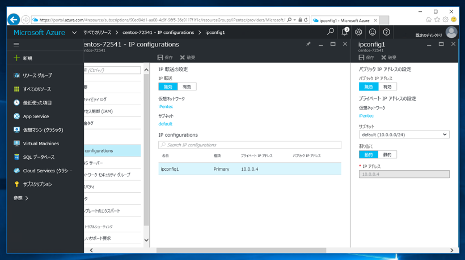Select the ネットワーク セキュリティ グループ menu item

112,175
